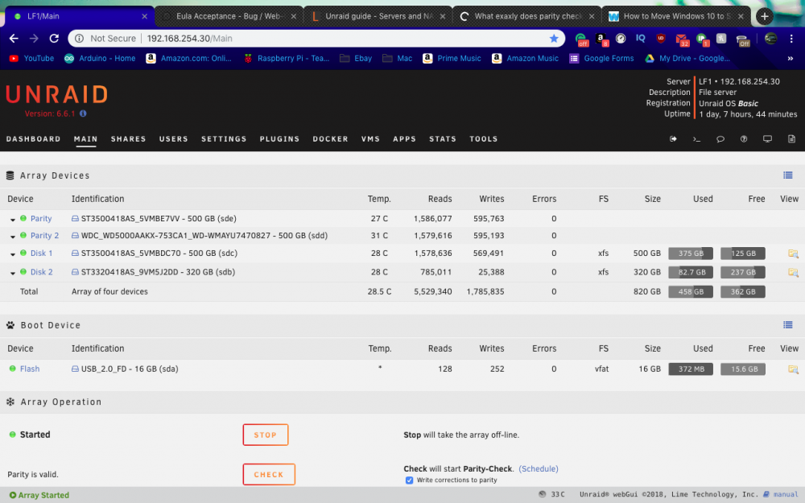Click version info icon next to 6.6.1
The image size is (805, 503).
pos(83,113)
